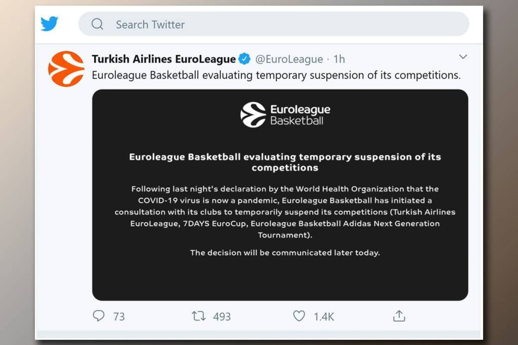Click the statement headline inside the image
Viewport: 518px width, 345px height.
(x=285, y=162)
